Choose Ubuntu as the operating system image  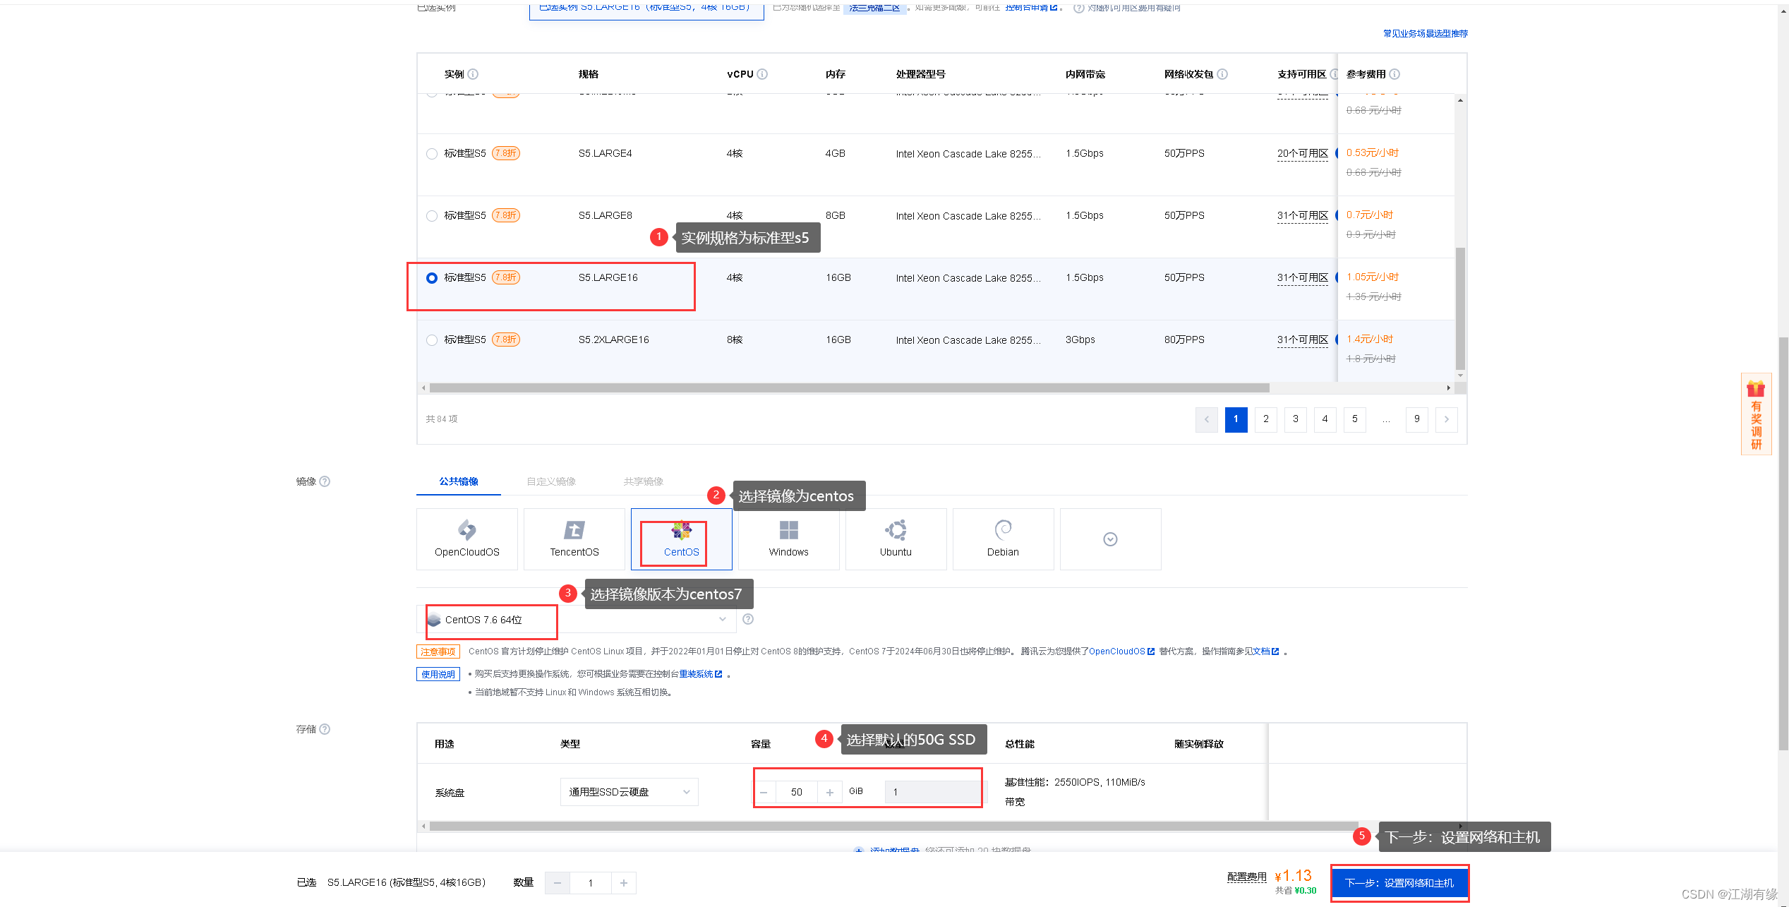pos(895,539)
